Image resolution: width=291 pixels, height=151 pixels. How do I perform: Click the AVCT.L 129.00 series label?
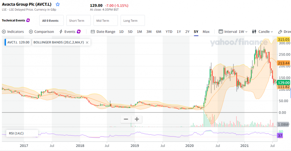pyautogui.click(x=18, y=42)
